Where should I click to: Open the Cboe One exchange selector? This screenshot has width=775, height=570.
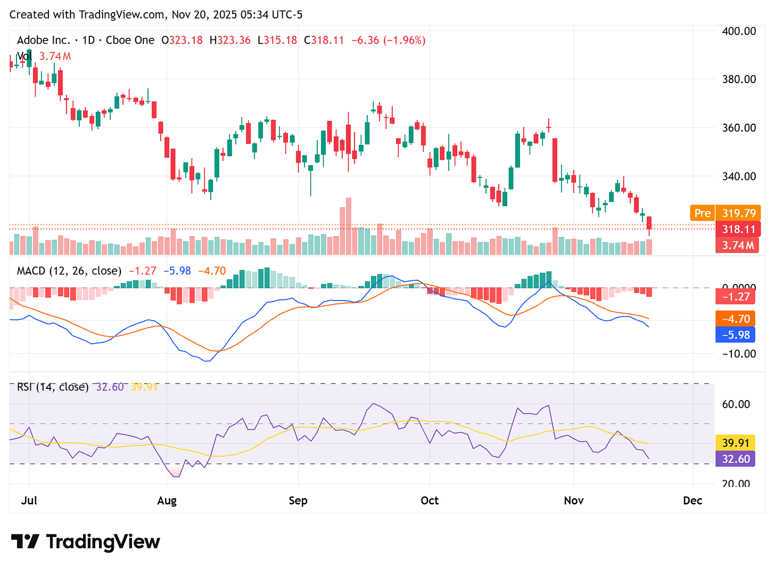(130, 39)
